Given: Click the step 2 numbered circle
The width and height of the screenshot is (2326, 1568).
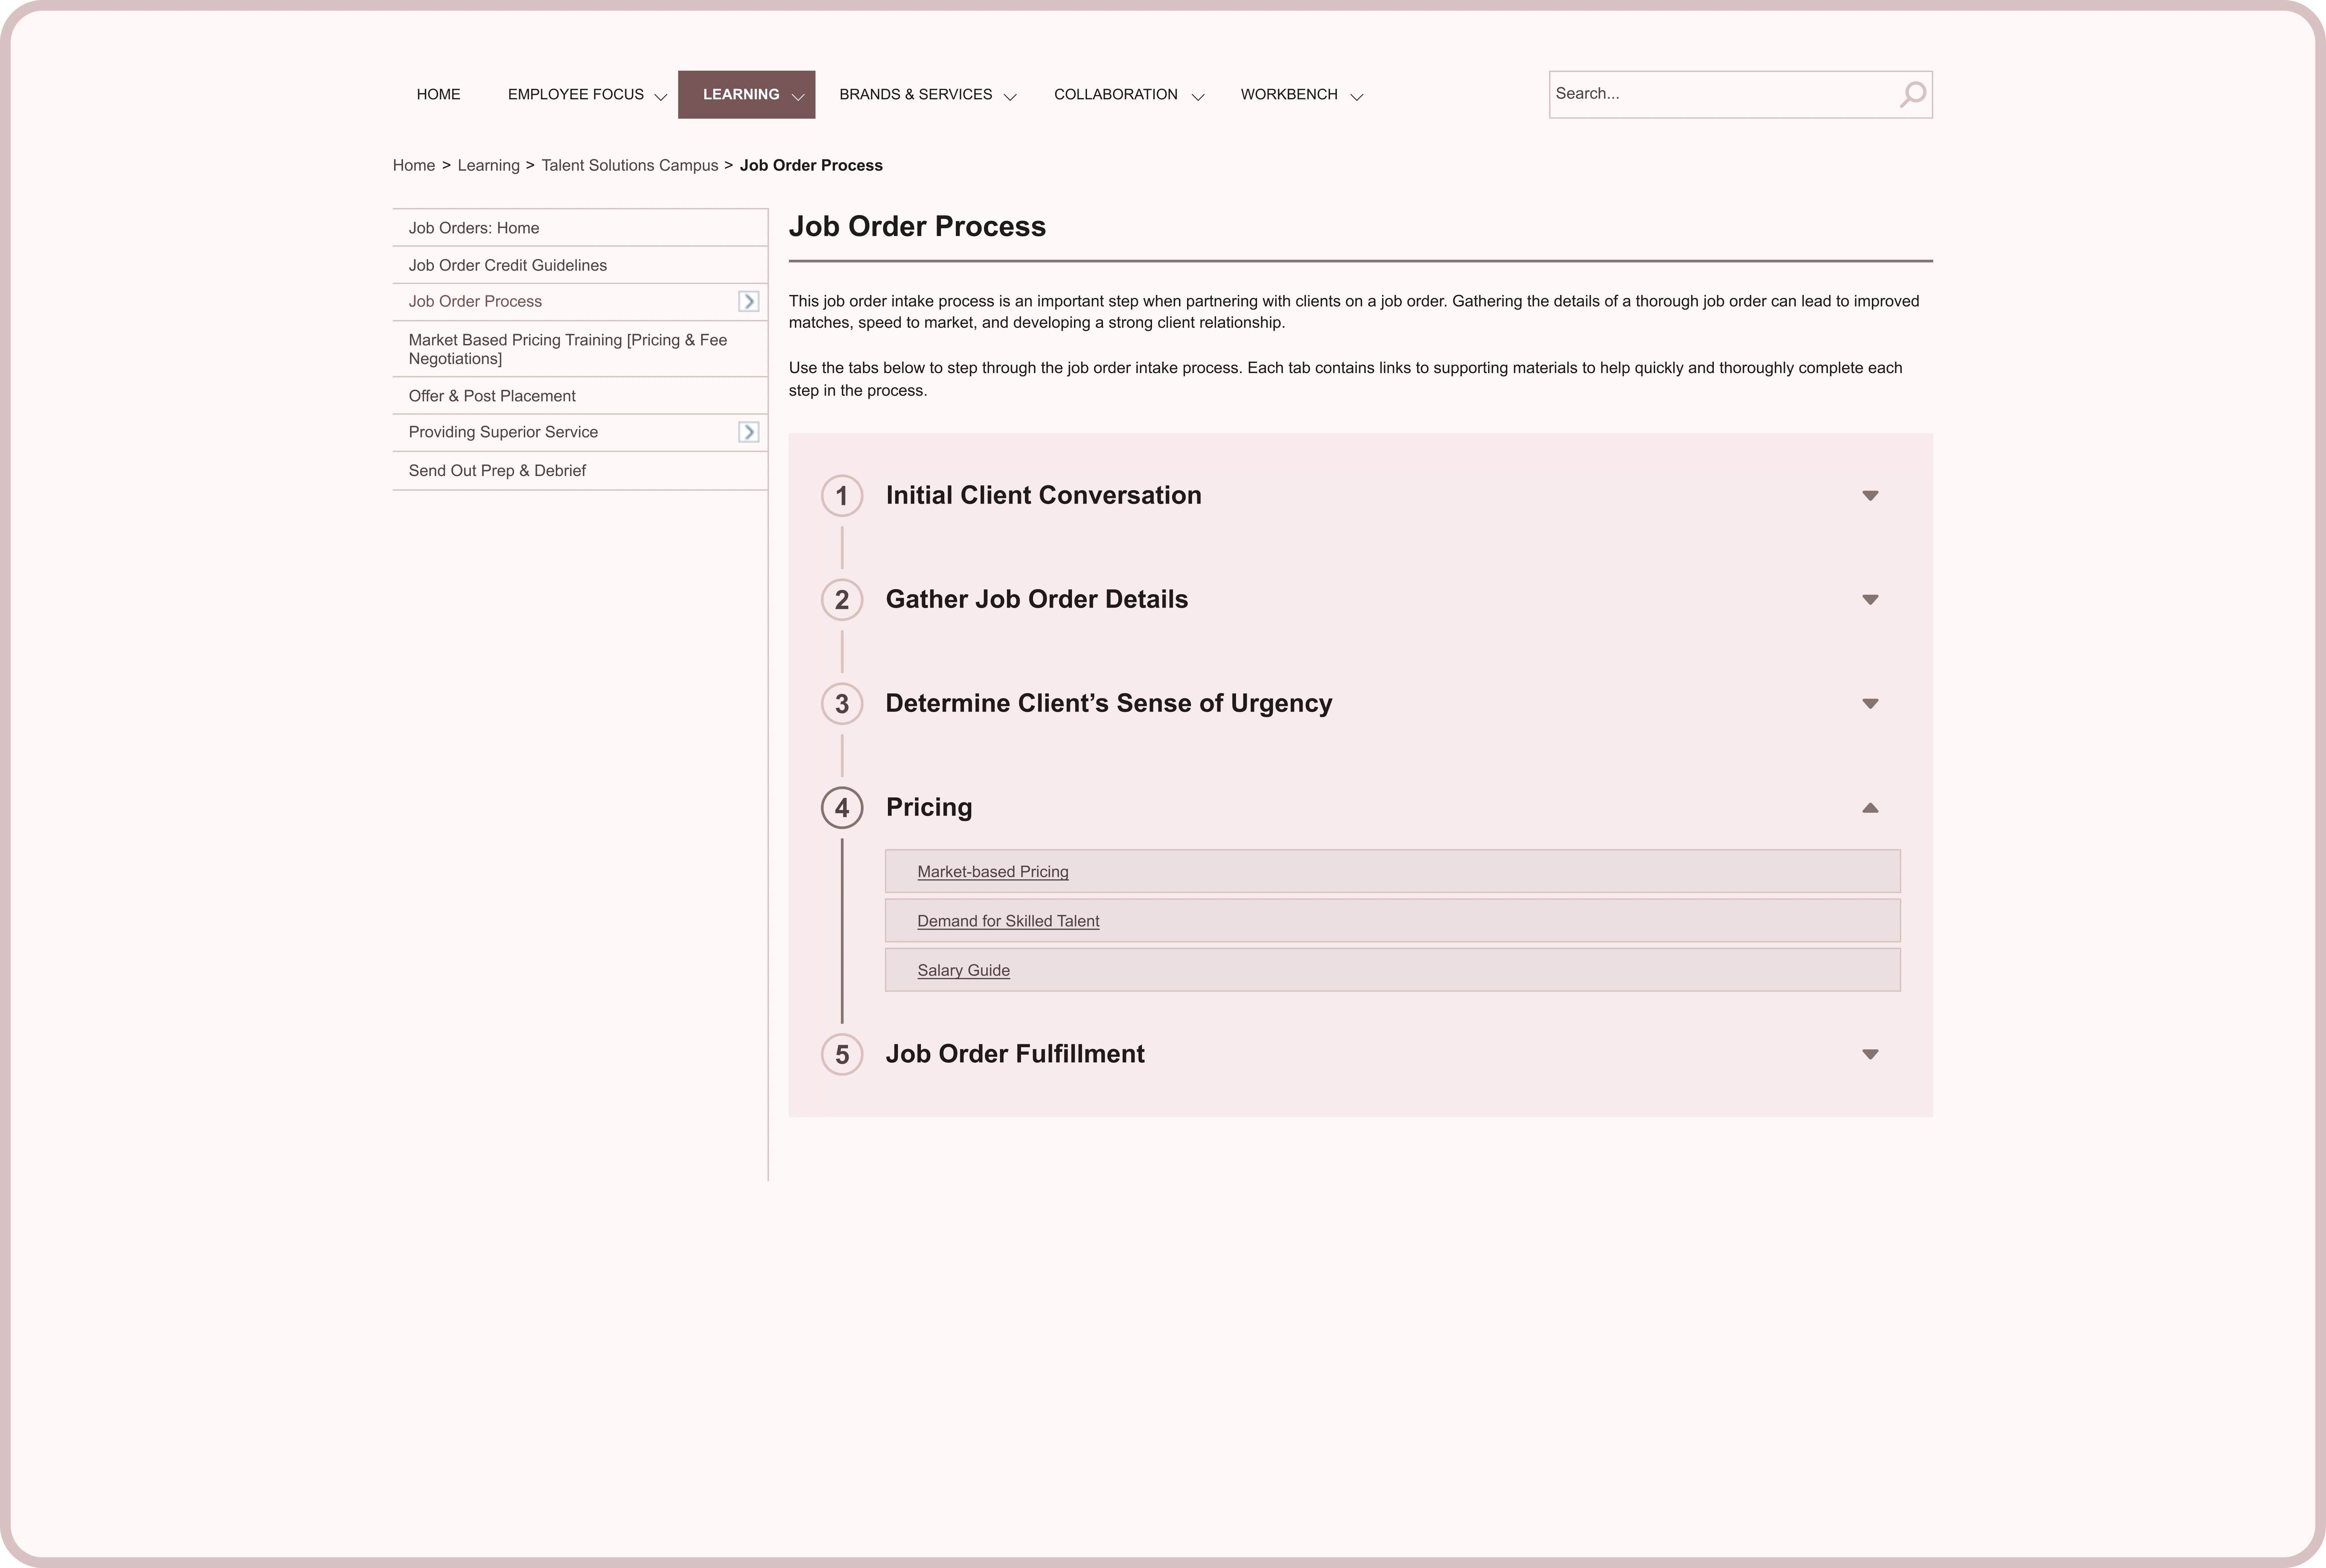Looking at the screenshot, I should coord(842,600).
